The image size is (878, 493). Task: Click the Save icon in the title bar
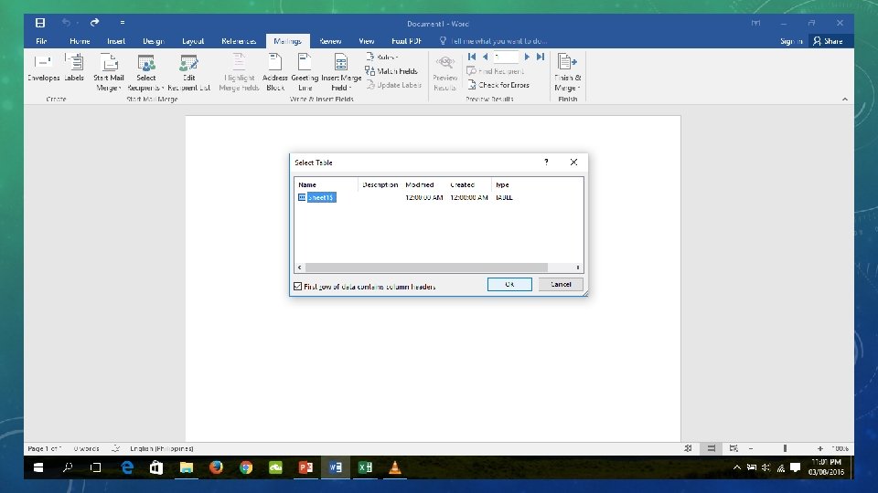(x=39, y=23)
